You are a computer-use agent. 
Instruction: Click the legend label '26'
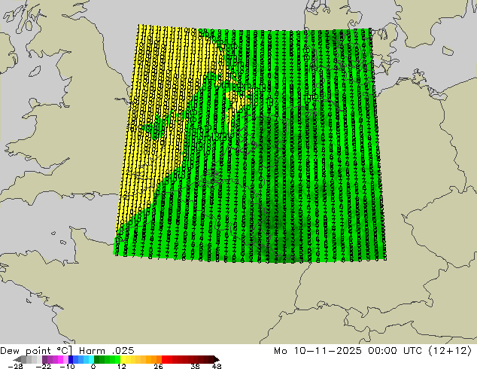(x=158, y=366)
